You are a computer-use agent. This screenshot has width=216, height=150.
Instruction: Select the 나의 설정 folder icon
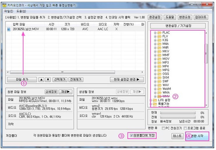tap(155, 100)
